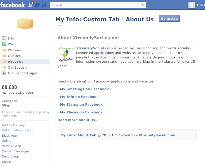Open XtremelySocial.com link in description

click(94, 48)
